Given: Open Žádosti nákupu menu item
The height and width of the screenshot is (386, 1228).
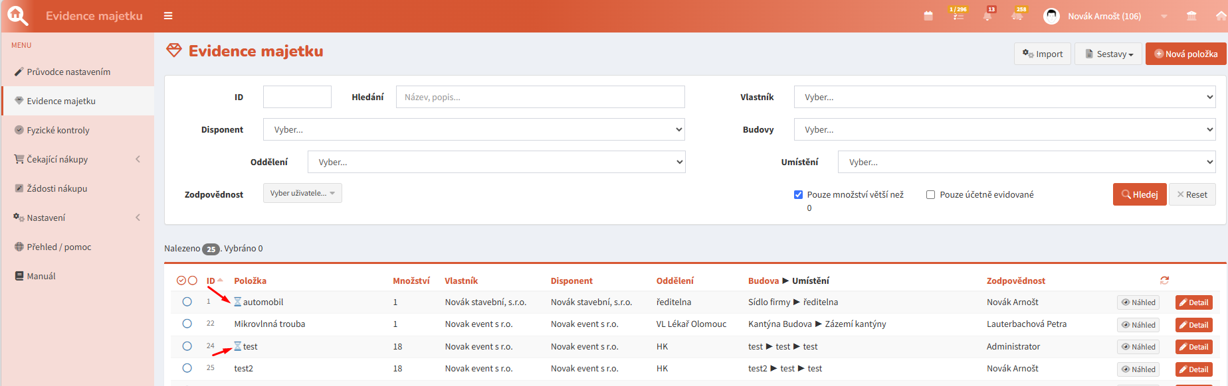Looking at the screenshot, I should click(78, 188).
